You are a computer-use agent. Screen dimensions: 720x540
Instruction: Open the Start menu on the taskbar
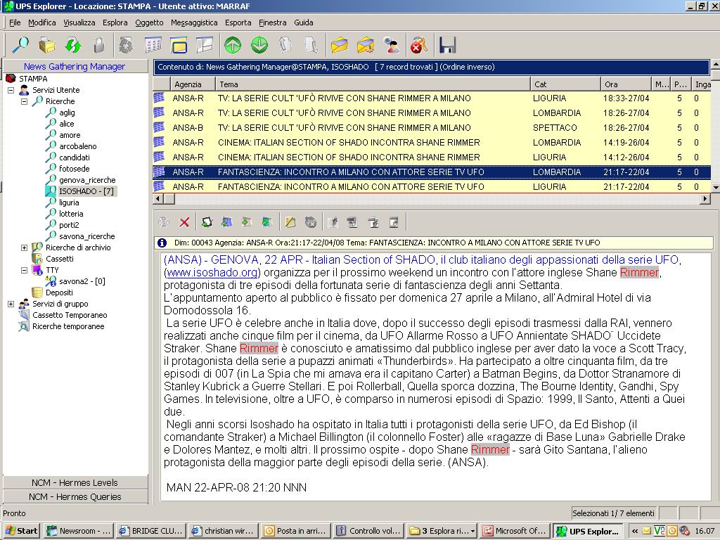click(x=21, y=531)
